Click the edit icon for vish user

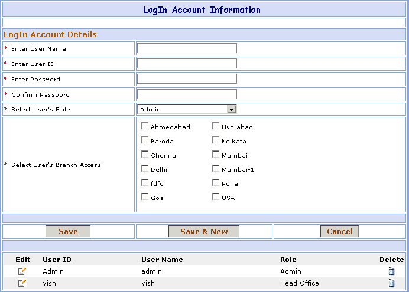click(22, 283)
